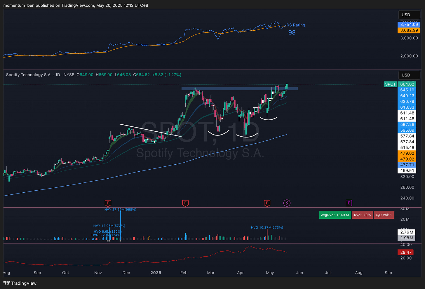Click the Nov date axis label
The width and height of the screenshot is (425, 289).
click(x=98, y=273)
